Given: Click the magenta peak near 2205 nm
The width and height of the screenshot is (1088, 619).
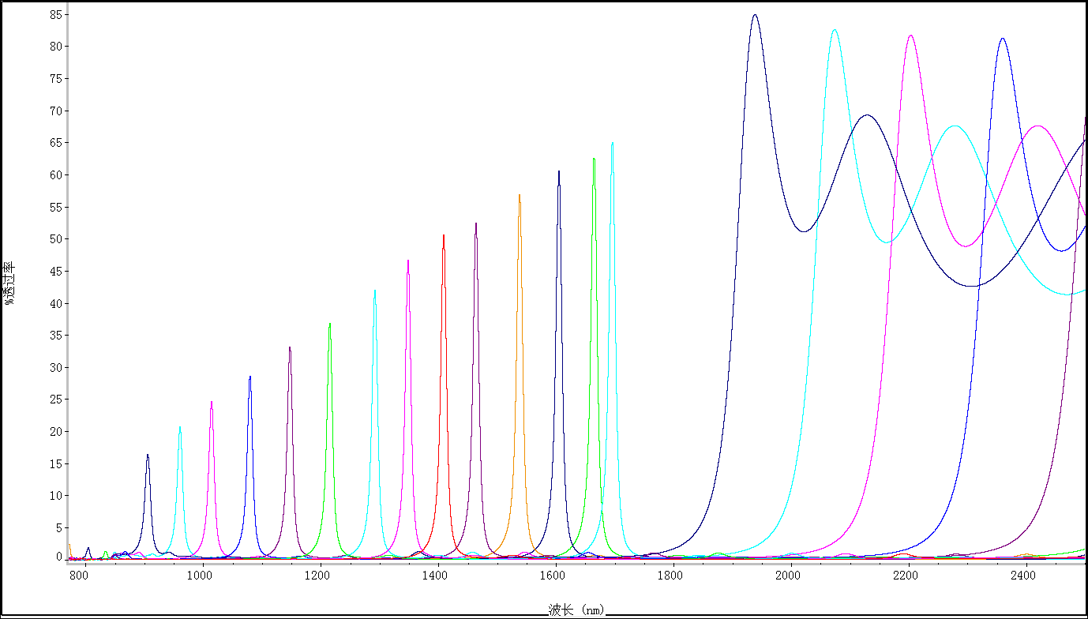Looking at the screenshot, I should pos(910,36).
